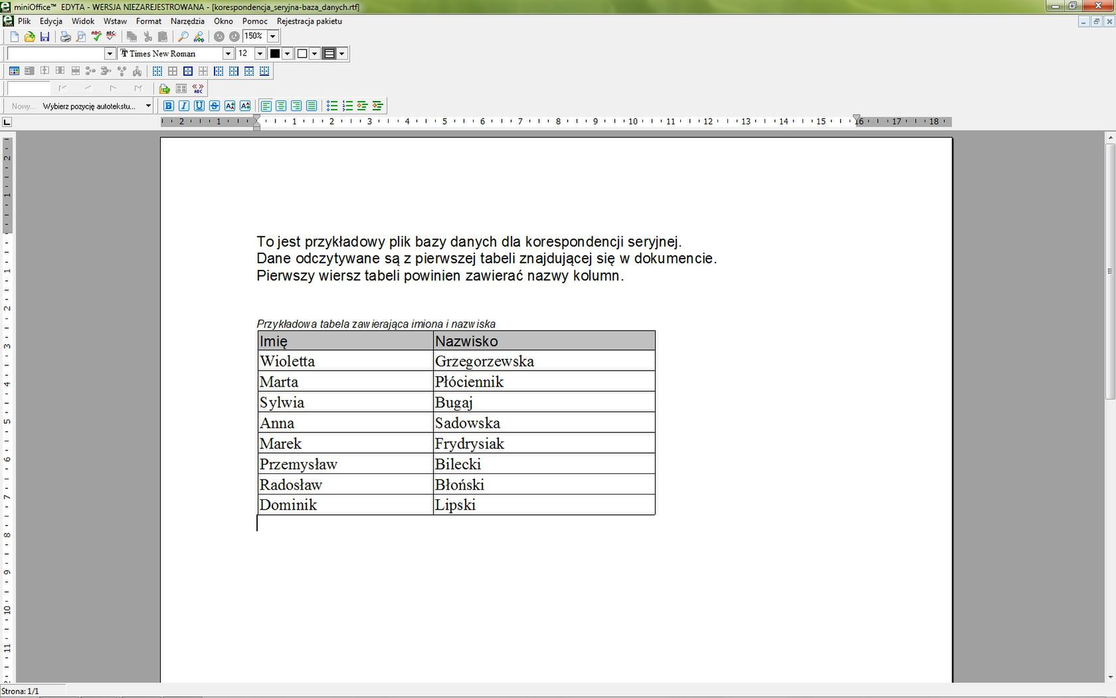Align the paragraph right

pos(296,106)
